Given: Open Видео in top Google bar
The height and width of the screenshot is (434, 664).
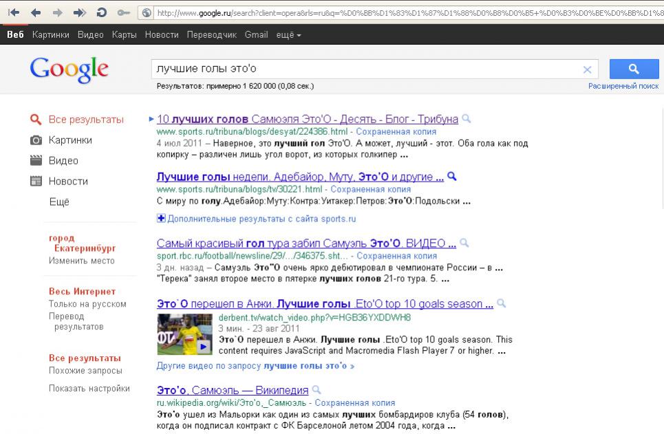Looking at the screenshot, I should pyautogui.click(x=91, y=34).
